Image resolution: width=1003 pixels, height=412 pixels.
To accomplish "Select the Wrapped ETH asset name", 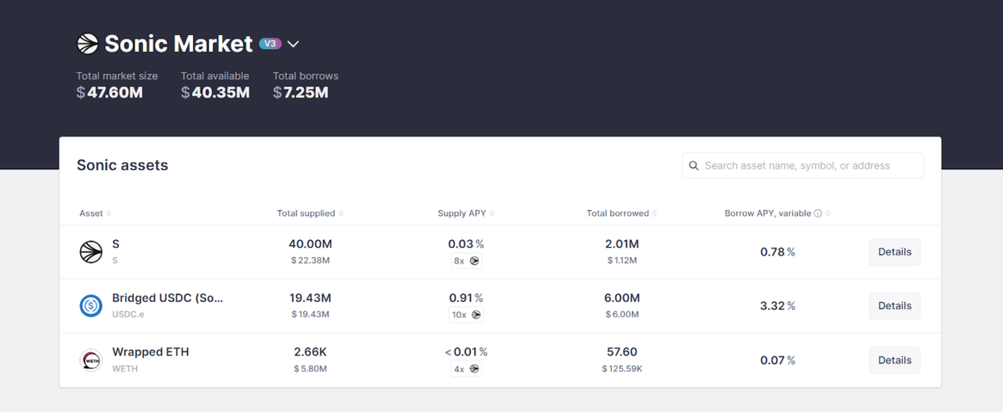I will (x=150, y=353).
